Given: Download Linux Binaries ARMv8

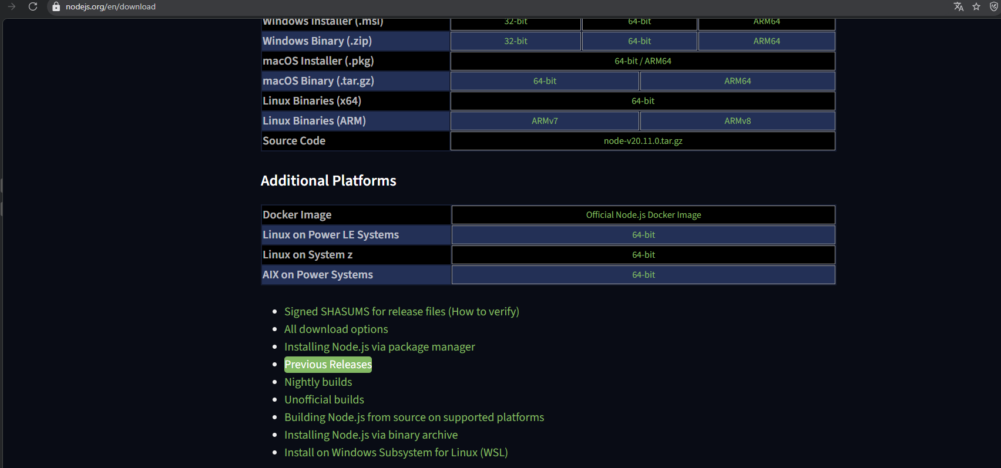Looking at the screenshot, I should pyautogui.click(x=737, y=121).
